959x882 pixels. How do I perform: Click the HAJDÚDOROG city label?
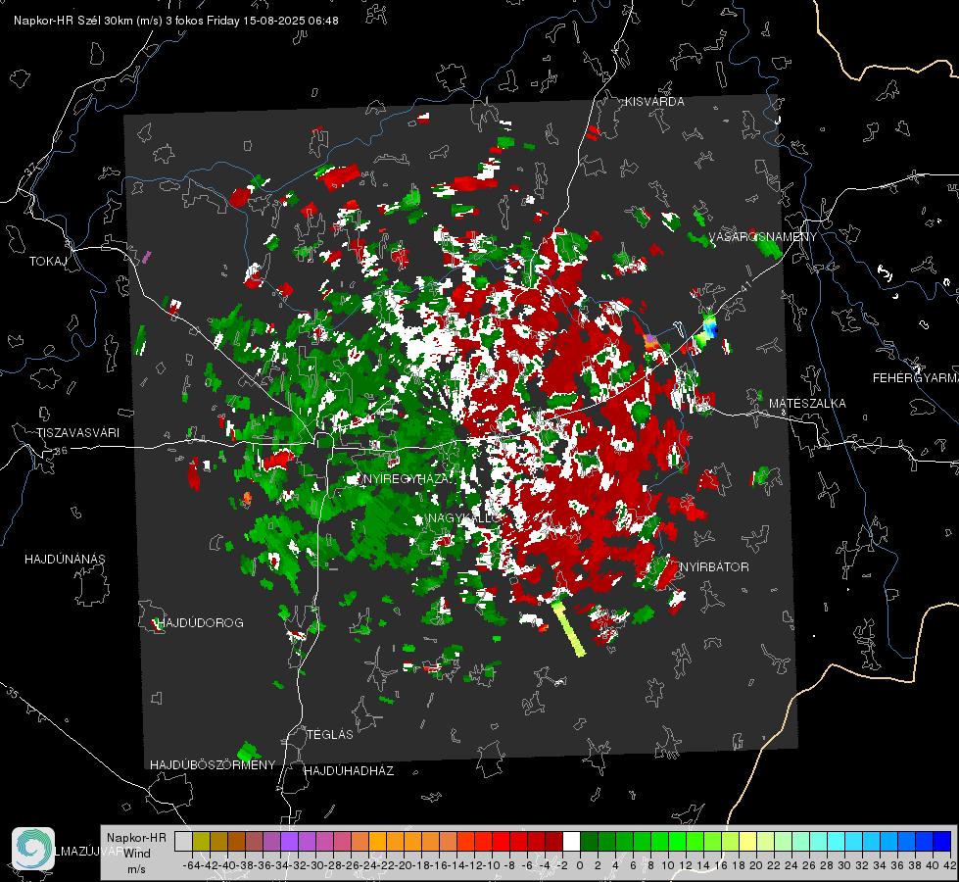tap(201, 623)
